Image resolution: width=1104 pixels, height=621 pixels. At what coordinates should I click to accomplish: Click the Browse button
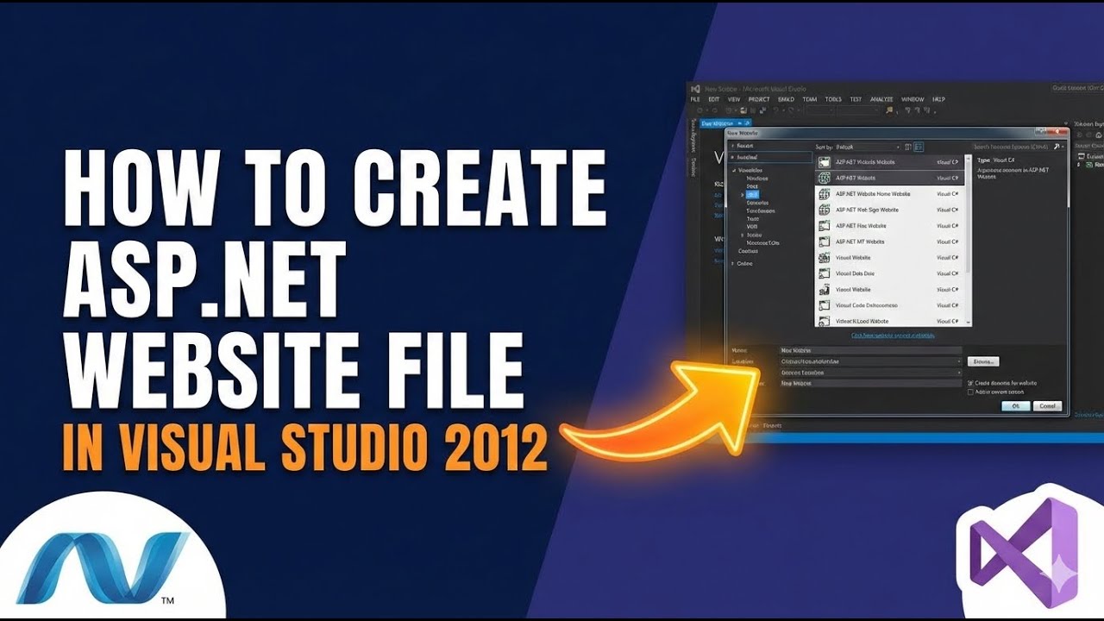click(x=983, y=361)
